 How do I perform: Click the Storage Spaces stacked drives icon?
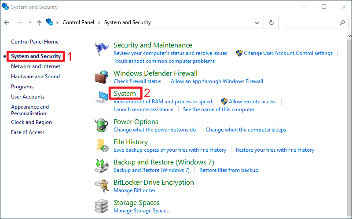(x=102, y=206)
